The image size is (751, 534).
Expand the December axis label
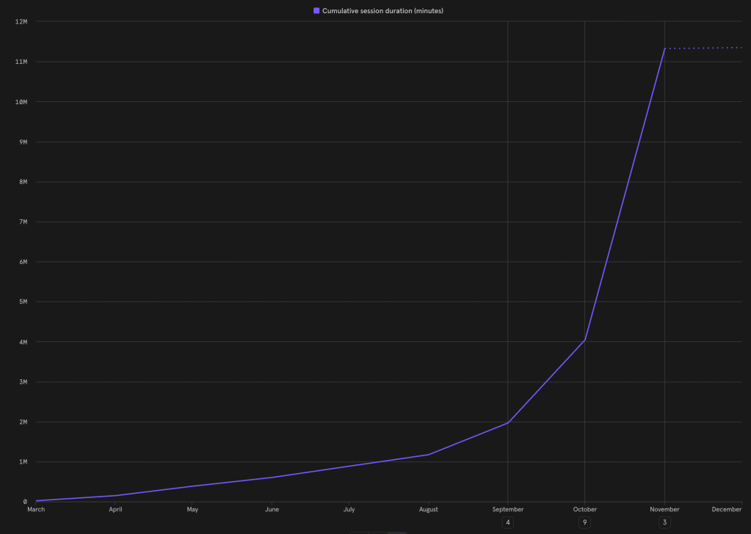726,509
